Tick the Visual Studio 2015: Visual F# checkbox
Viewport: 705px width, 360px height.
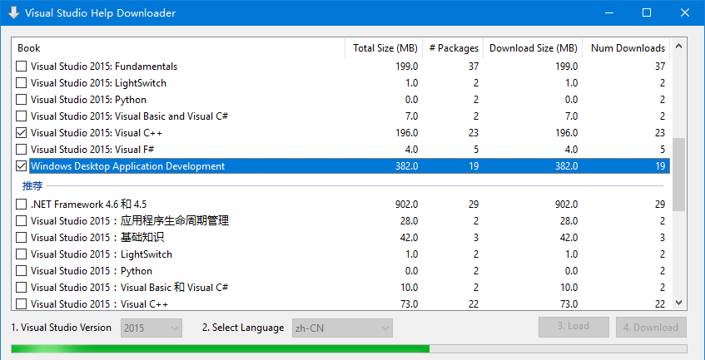coord(21,150)
